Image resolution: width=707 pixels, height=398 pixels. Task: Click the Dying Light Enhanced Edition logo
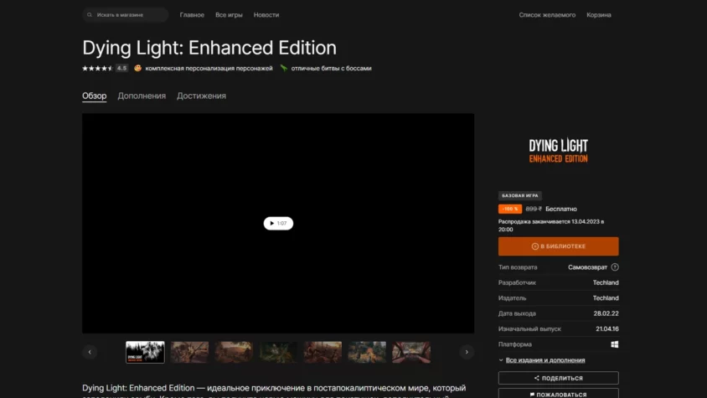point(558,151)
